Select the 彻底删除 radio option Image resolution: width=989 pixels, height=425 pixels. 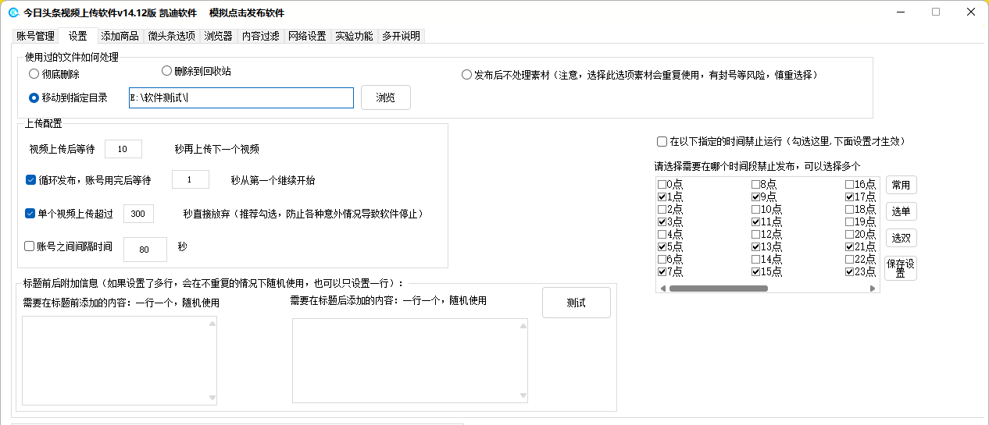pos(34,74)
